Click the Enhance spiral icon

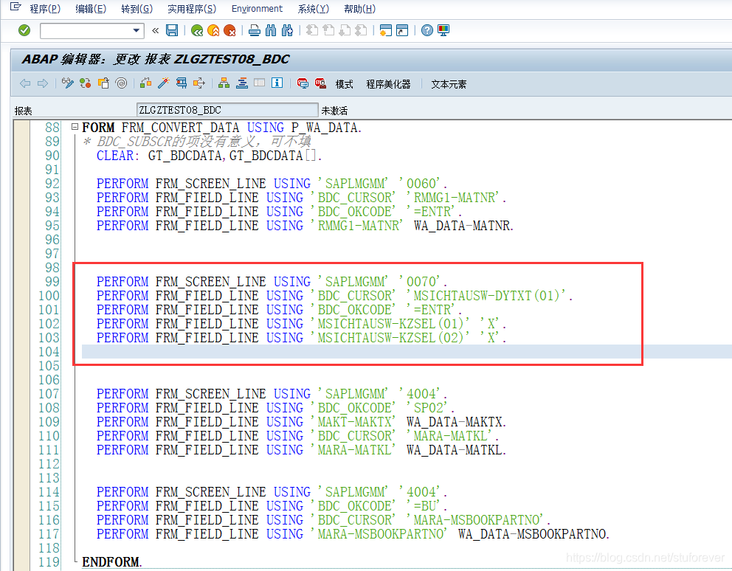[x=121, y=83]
